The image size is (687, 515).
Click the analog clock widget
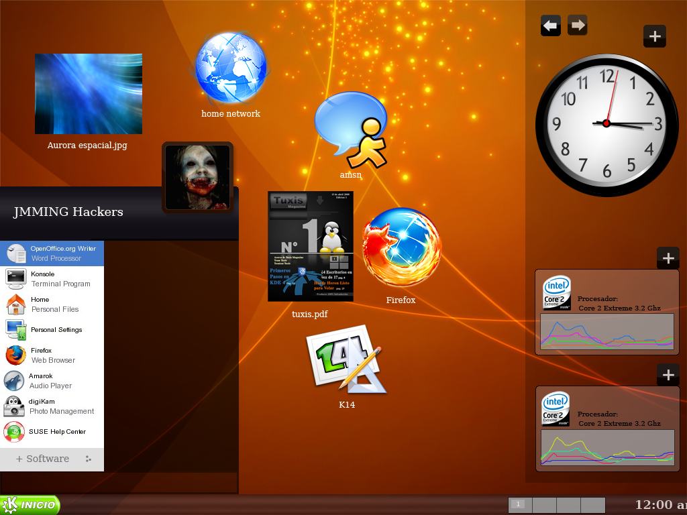pos(606,125)
